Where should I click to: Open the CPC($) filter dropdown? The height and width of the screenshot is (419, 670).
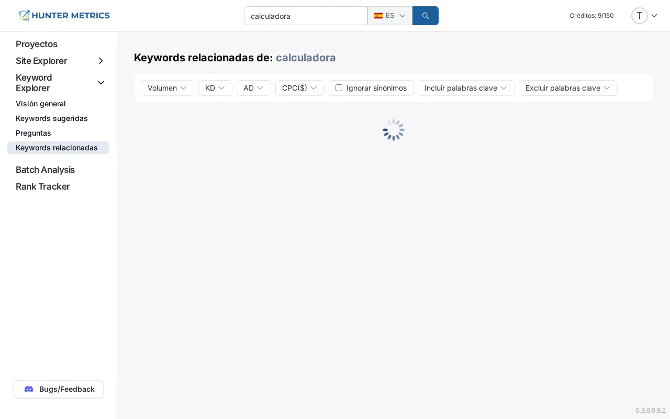pos(299,88)
